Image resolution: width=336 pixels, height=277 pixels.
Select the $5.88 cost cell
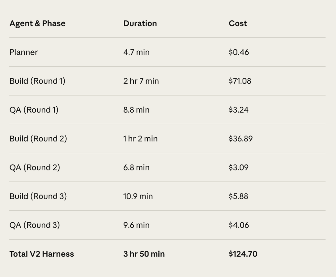tap(238, 196)
